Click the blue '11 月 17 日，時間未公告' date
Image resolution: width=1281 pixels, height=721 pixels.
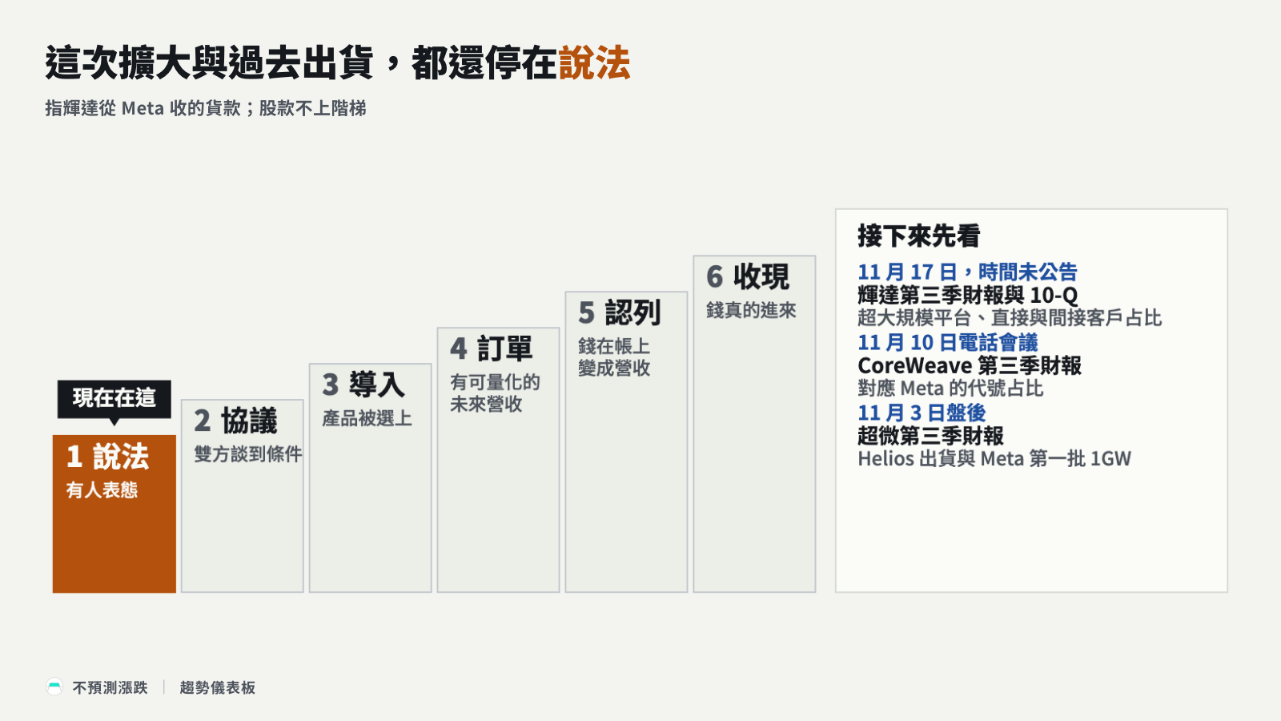point(967,272)
